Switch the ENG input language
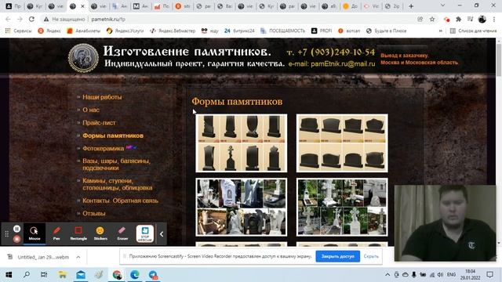The width and height of the screenshot is (502, 282). click(452, 275)
